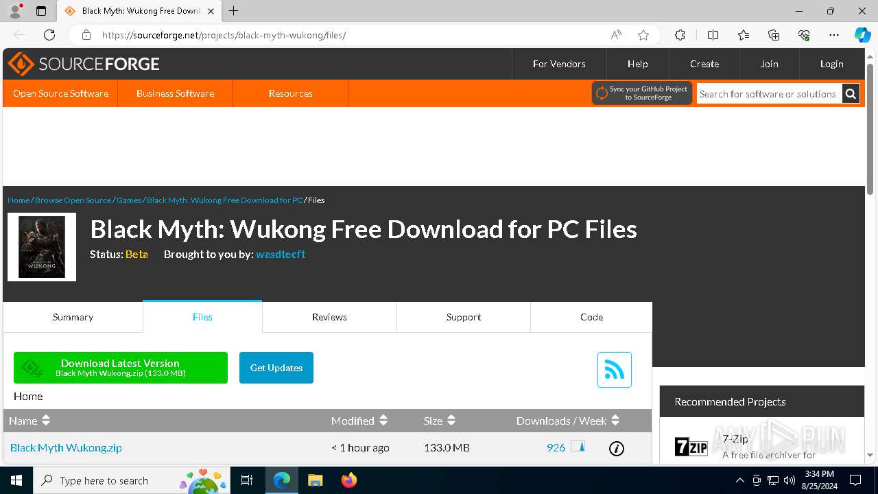878x494 pixels.
Task: Open the wasdtecft author link
Action: coord(281,254)
